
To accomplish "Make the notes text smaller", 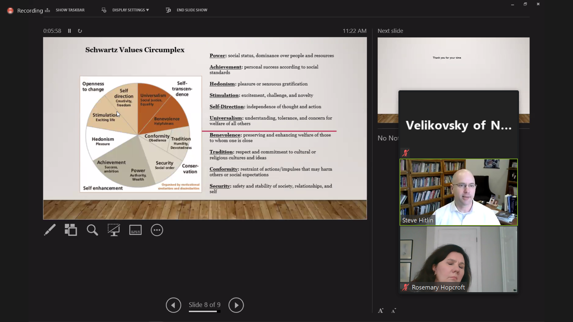I will point(394,311).
